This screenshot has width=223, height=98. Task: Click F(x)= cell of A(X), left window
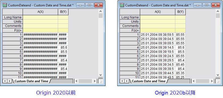tap(40, 30)
